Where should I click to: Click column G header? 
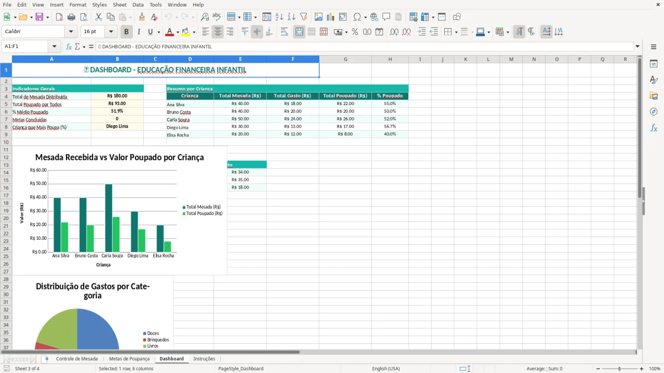[x=345, y=59]
